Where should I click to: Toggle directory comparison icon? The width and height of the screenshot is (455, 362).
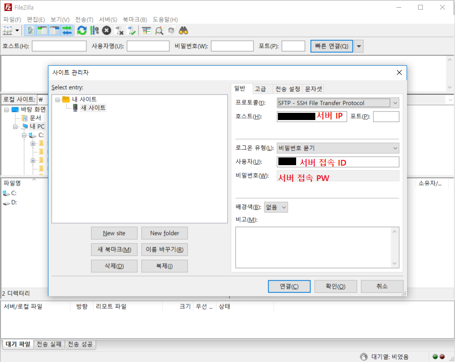coord(159,30)
